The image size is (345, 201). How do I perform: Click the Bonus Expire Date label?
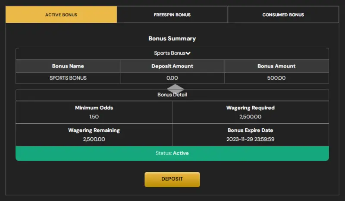click(250, 130)
